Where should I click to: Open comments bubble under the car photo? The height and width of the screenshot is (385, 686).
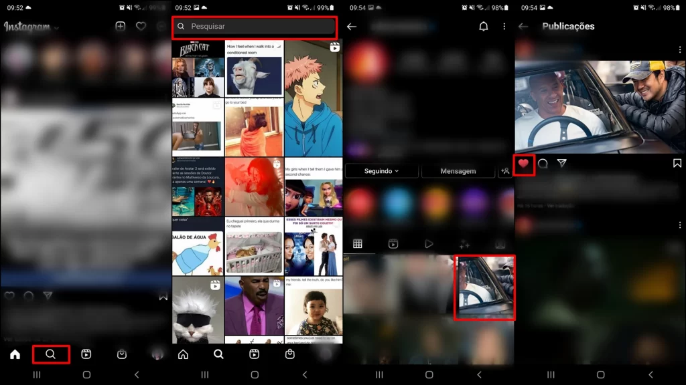pyautogui.click(x=543, y=164)
